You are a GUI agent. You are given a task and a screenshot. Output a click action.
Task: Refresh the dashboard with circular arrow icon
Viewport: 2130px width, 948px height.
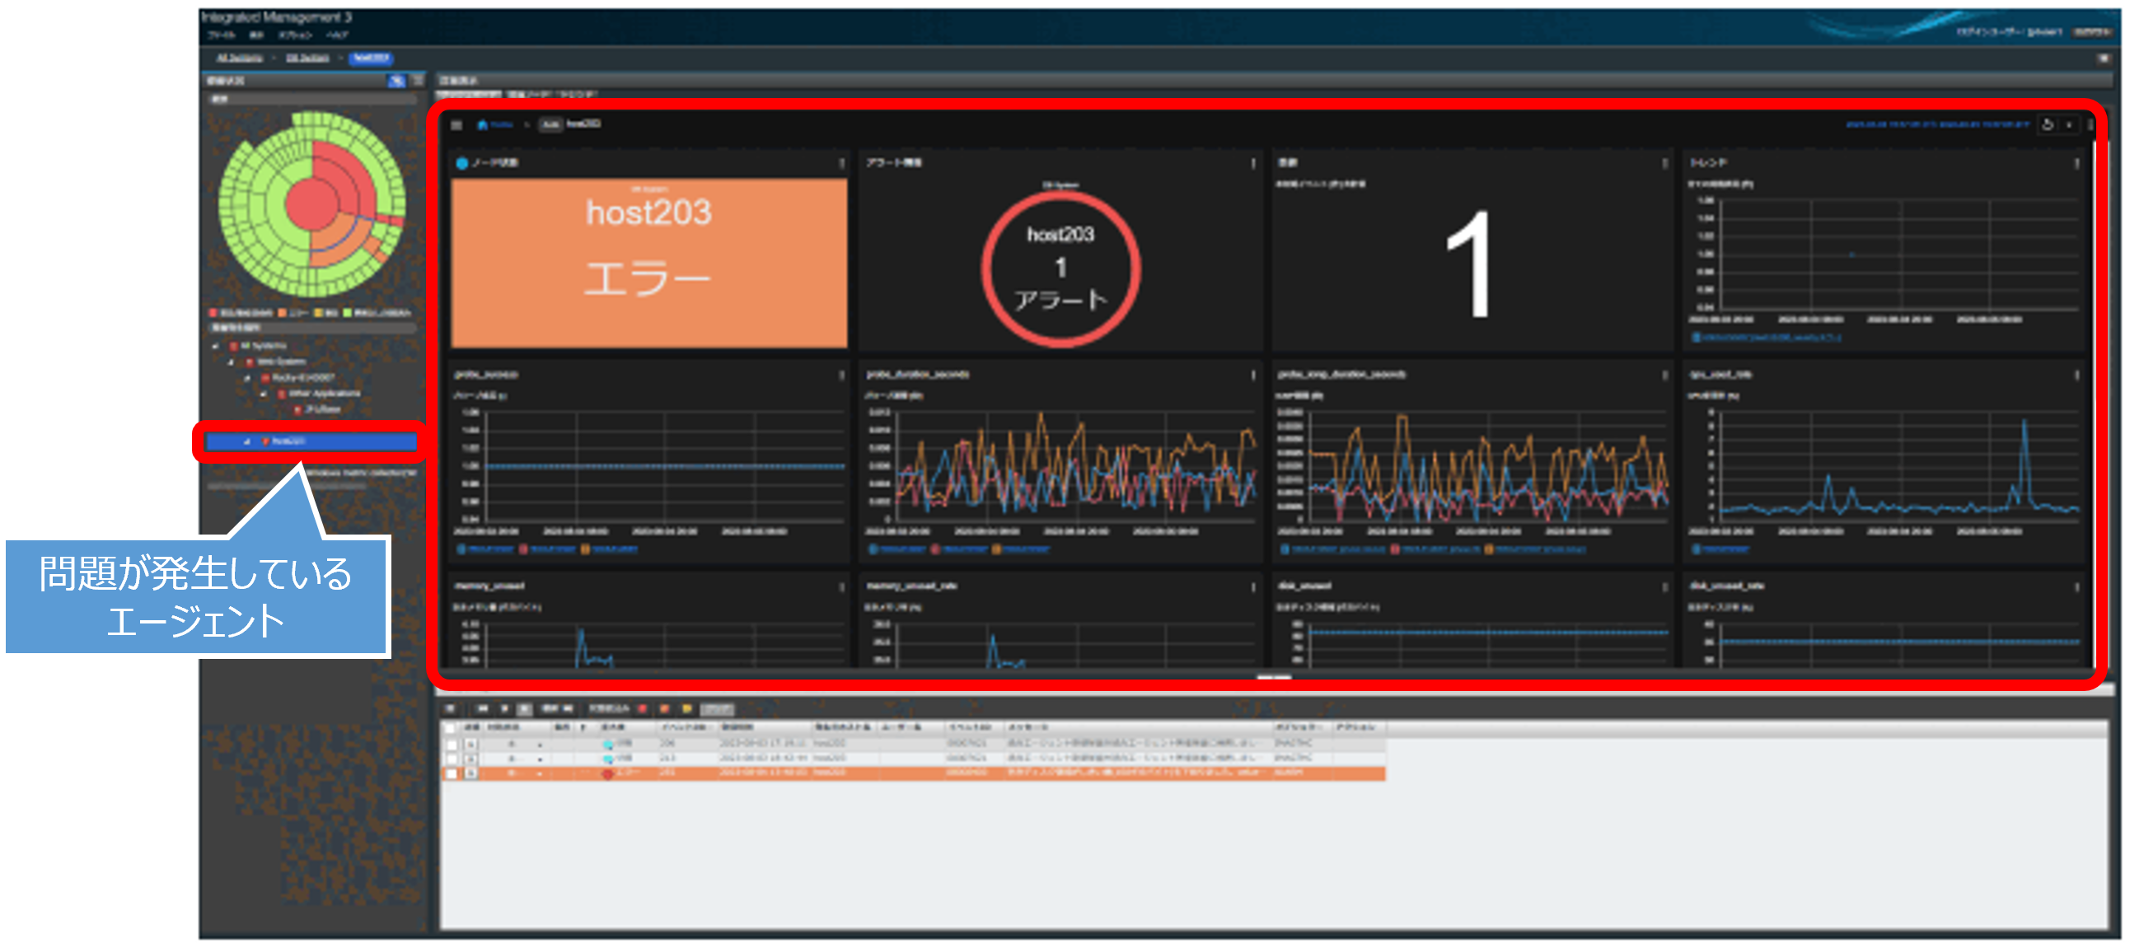point(2048,125)
